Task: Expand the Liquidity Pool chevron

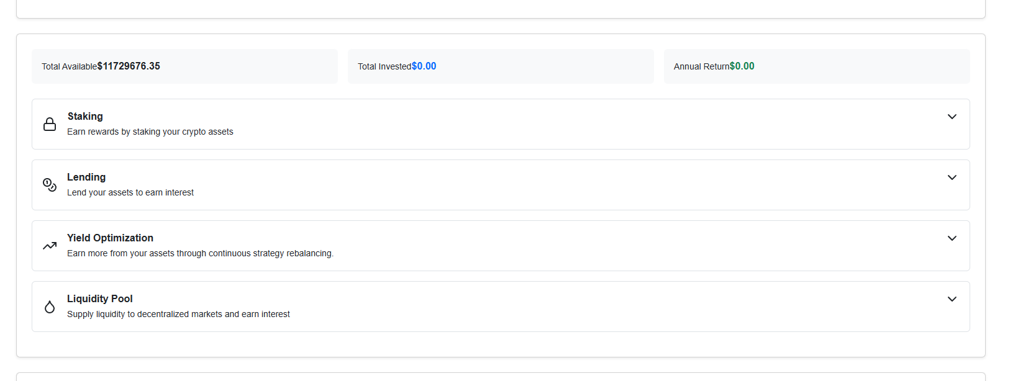Action: coord(952,299)
